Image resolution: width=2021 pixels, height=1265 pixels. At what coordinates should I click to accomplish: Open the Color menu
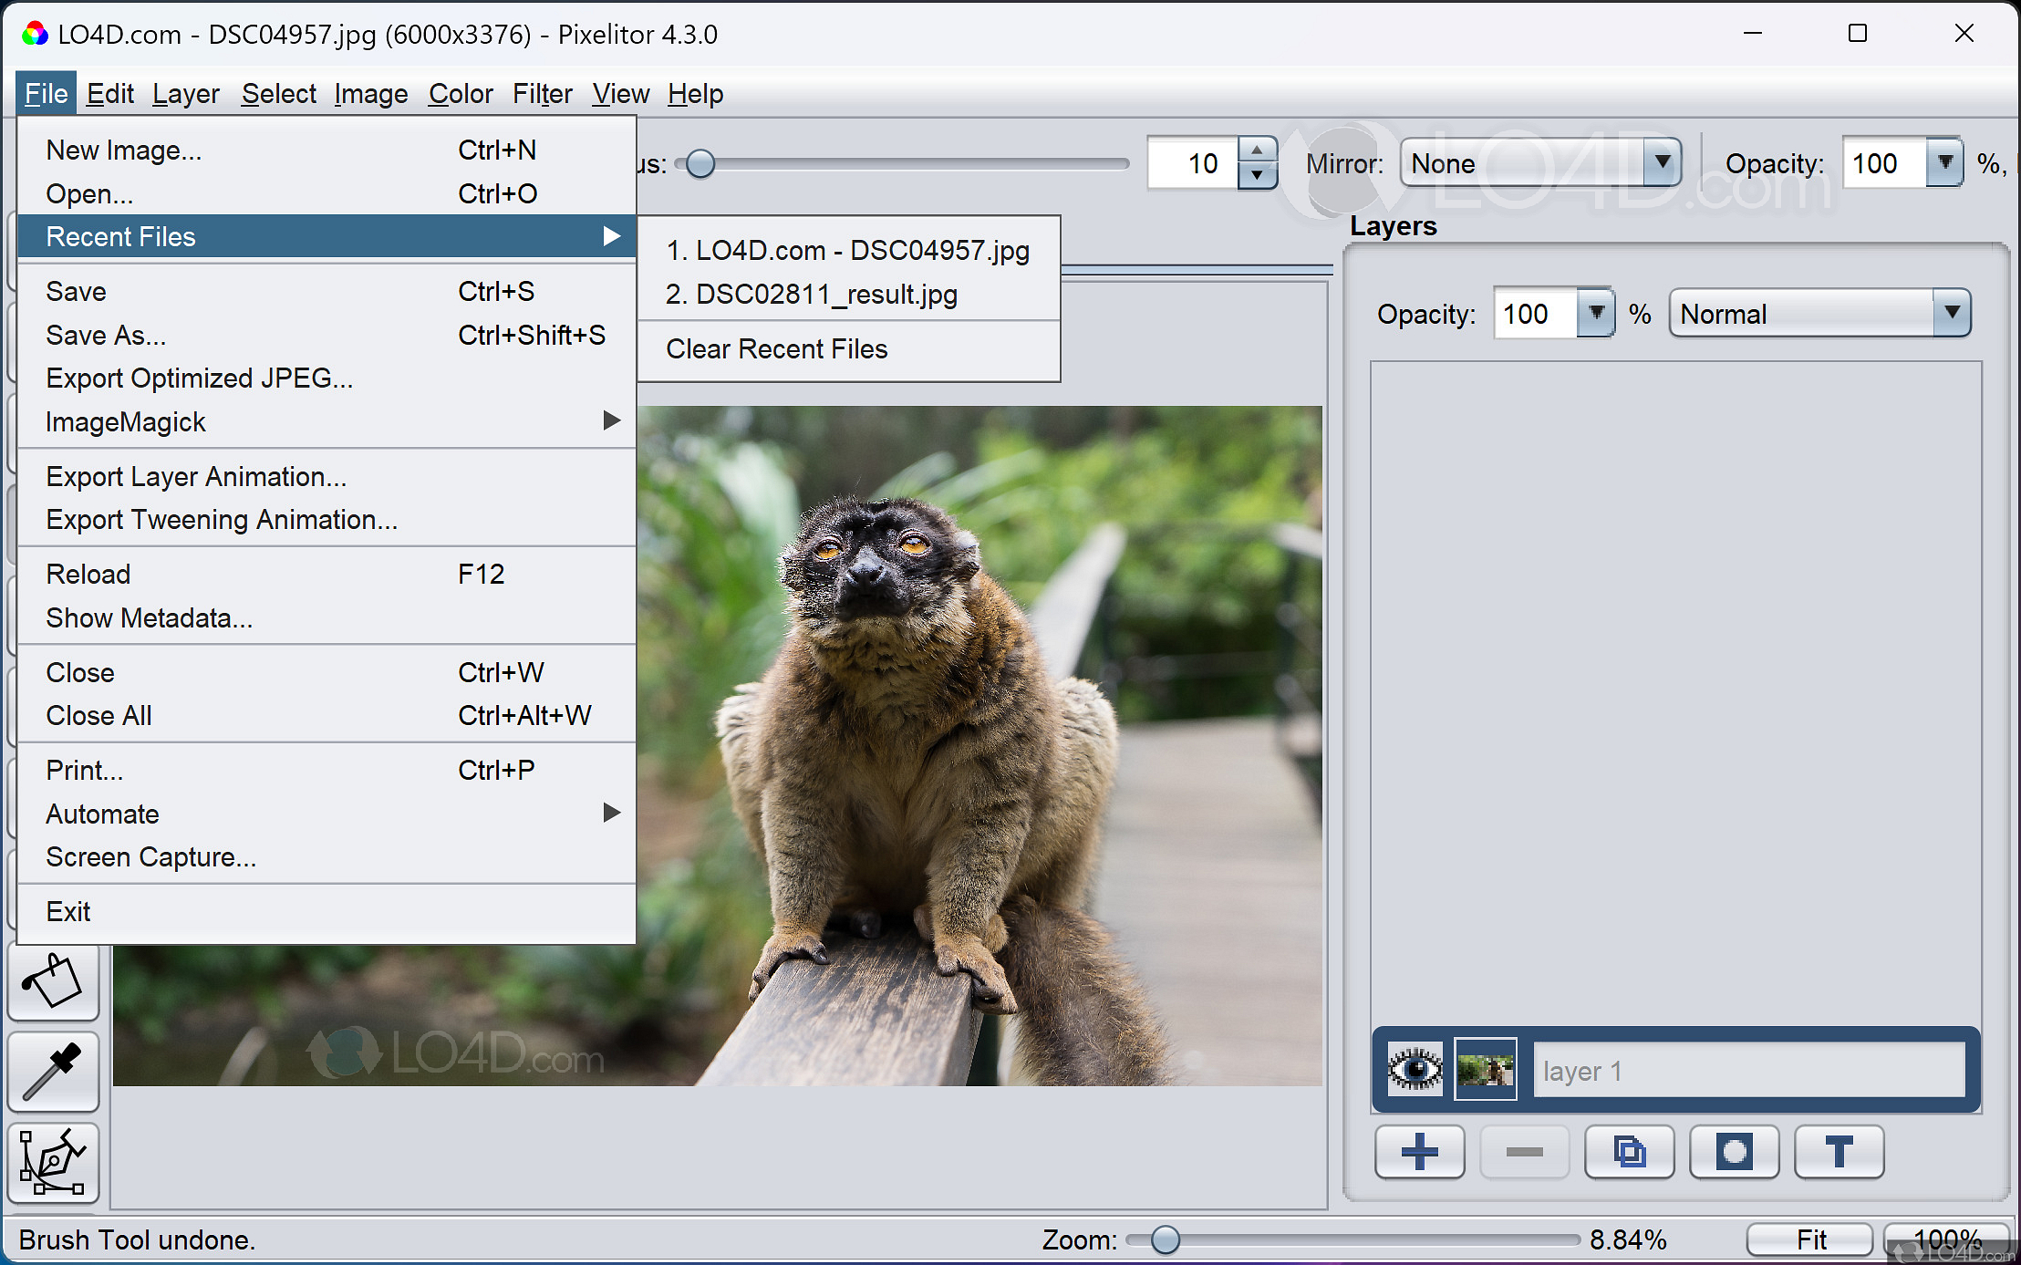(461, 93)
